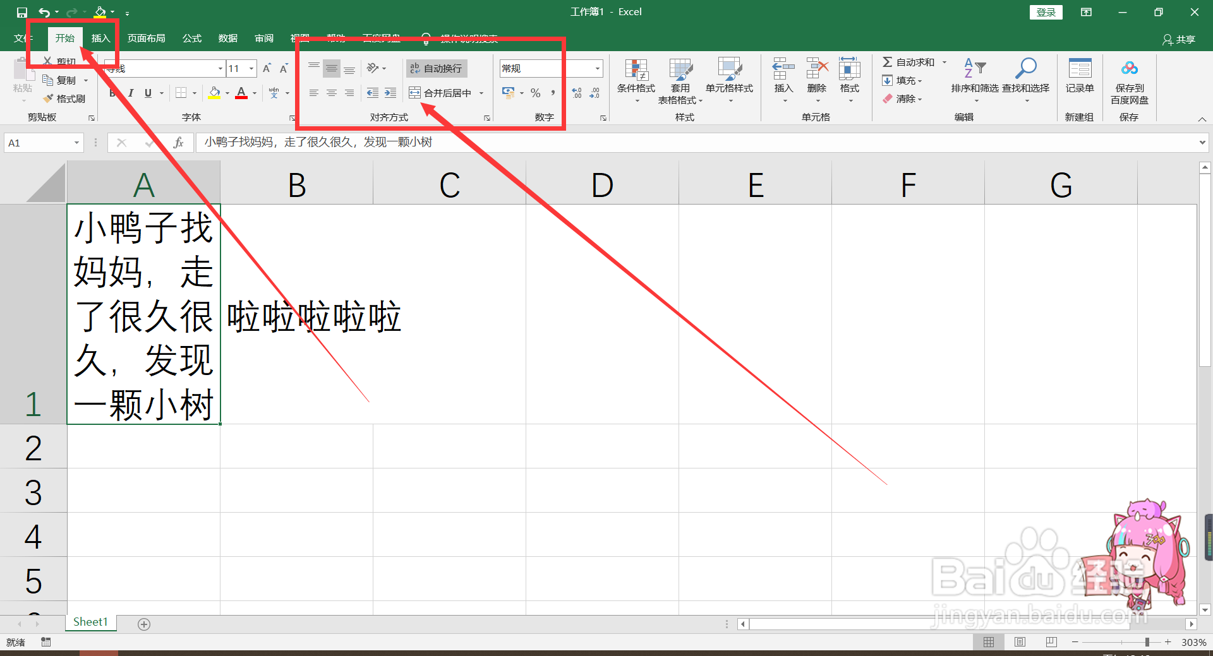
Task: Click the fill color bucket icon
Action: click(x=214, y=93)
